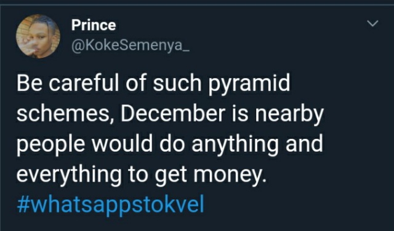Click the word "everything" in the tweet
The image size is (394, 231).
pos(69,175)
